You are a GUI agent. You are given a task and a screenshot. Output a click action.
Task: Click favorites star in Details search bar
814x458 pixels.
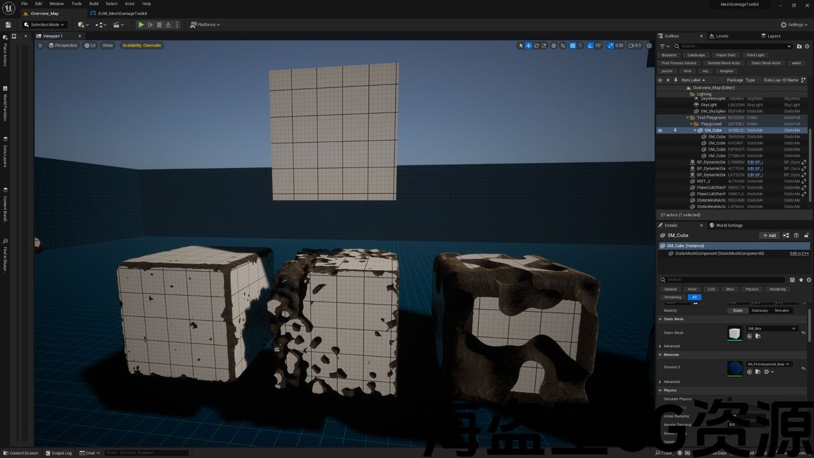(x=801, y=279)
